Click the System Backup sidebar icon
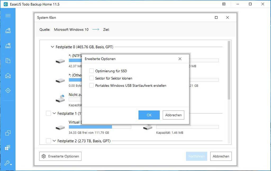This screenshot has height=171, width=271. tap(8, 46)
